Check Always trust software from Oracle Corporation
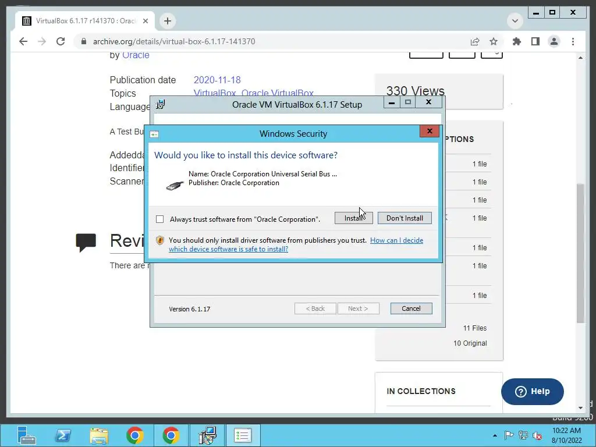596x447 pixels. click(159, 219)
